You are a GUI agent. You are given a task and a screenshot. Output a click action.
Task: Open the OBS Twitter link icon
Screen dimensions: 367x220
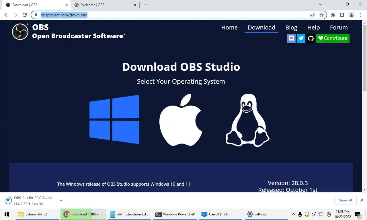[301, 38]
